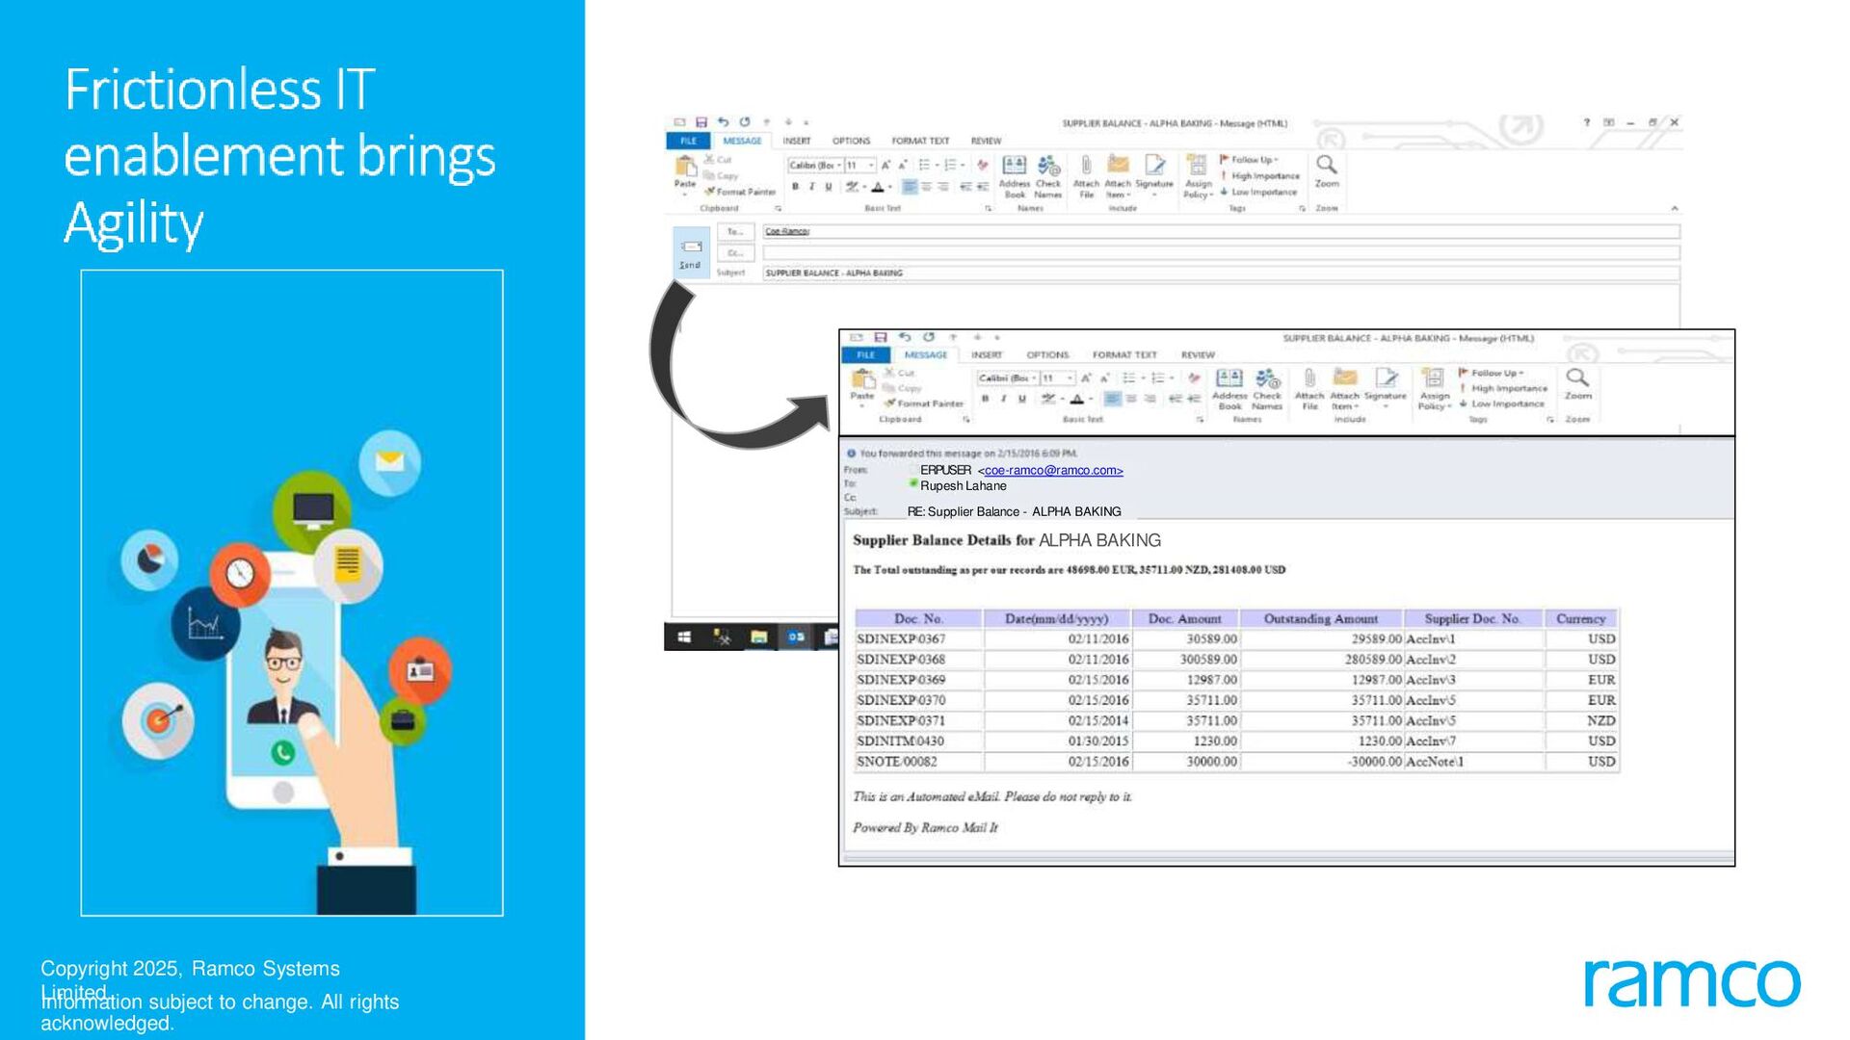Screen dimensions: 1850x1040
Task: Open the FILE tab in back window
Action: tap(688, 141)
